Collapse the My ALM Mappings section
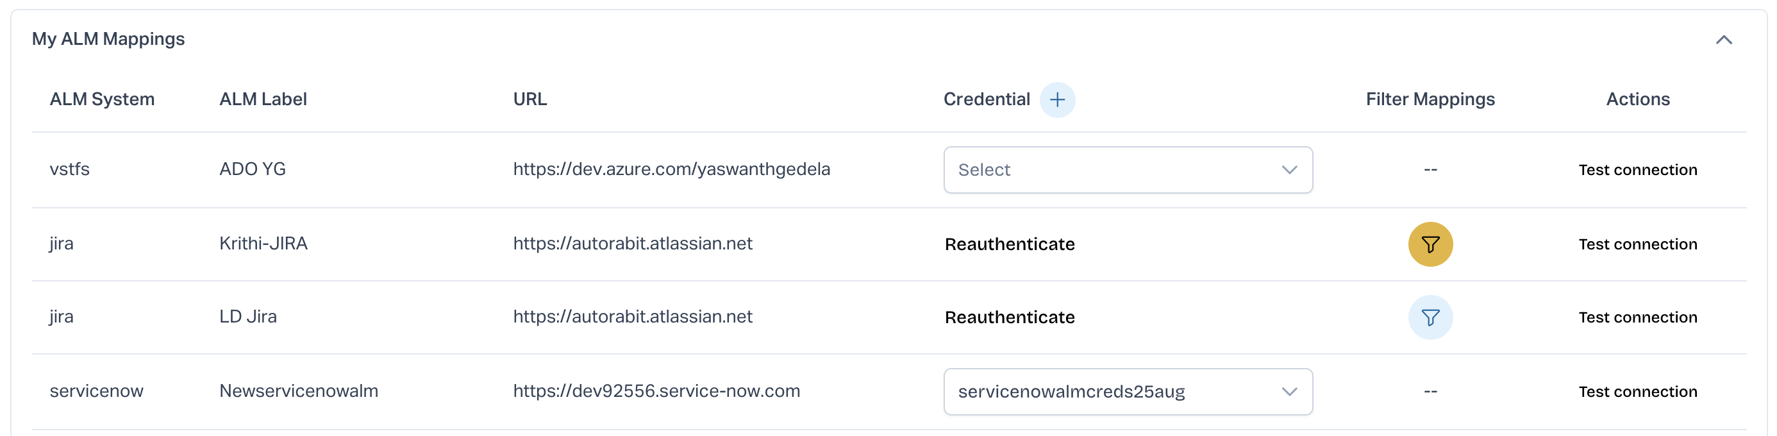Screen dimensions: 1777x436 coord(1723,40)
